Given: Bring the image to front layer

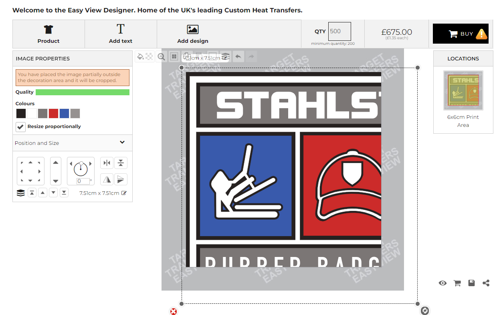Looking at the screenshot, I should (x=32, y=193).
